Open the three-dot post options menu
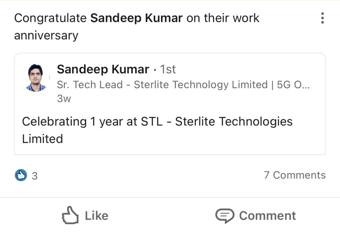This screenshot has height=232, width=340. point(322,18)
